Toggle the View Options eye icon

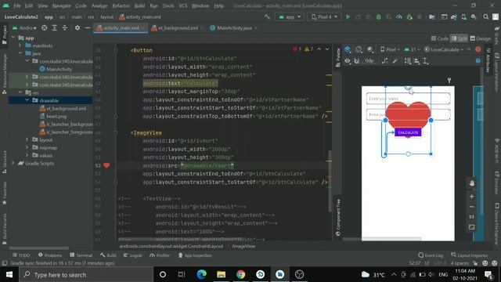point(348,61)
